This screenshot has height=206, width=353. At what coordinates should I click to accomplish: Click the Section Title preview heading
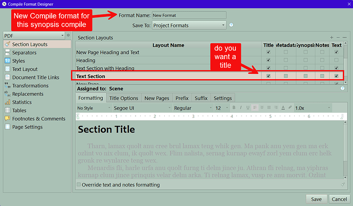pos(106,130)
